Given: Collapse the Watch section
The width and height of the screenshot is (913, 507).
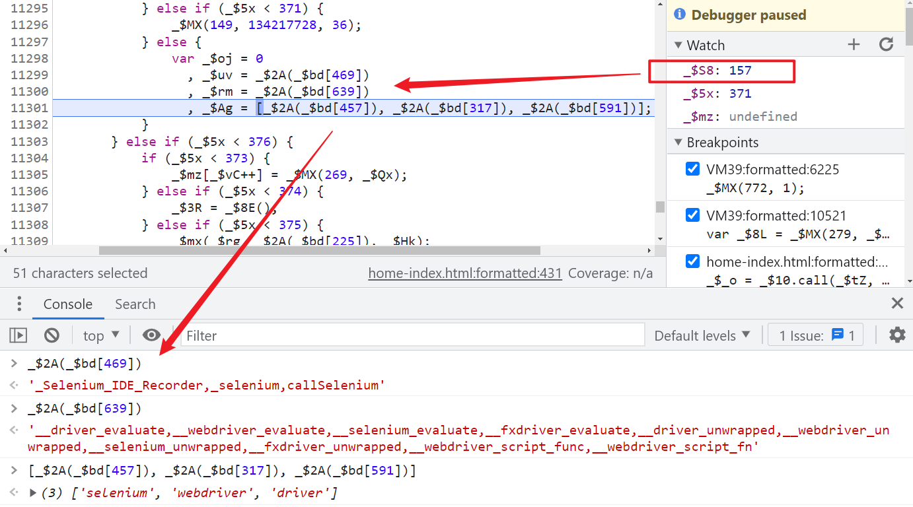Looking at the screenshot, I should pos(678,46).
